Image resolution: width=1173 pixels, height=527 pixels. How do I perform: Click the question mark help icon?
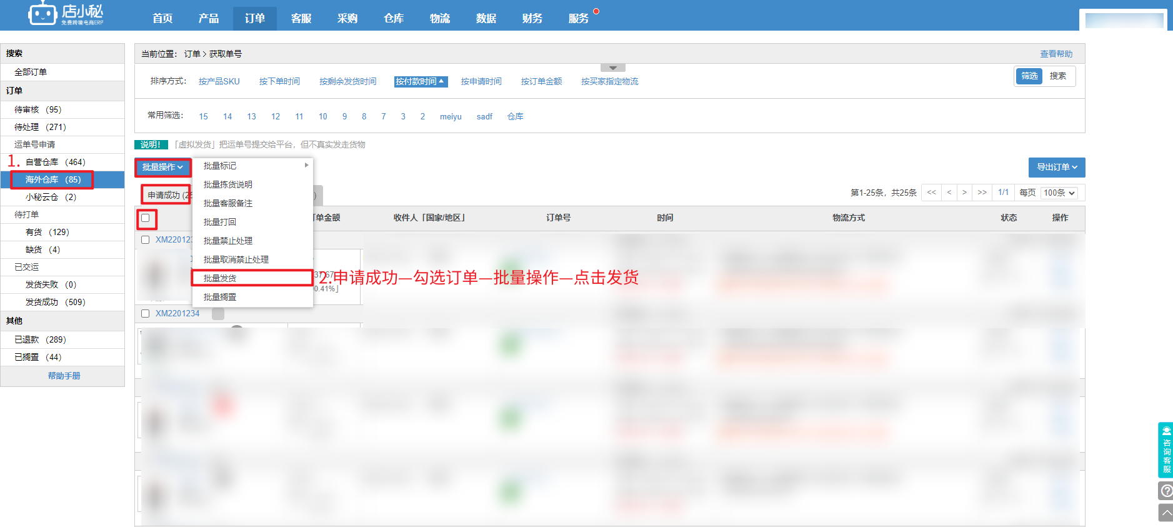(1166, 491)
